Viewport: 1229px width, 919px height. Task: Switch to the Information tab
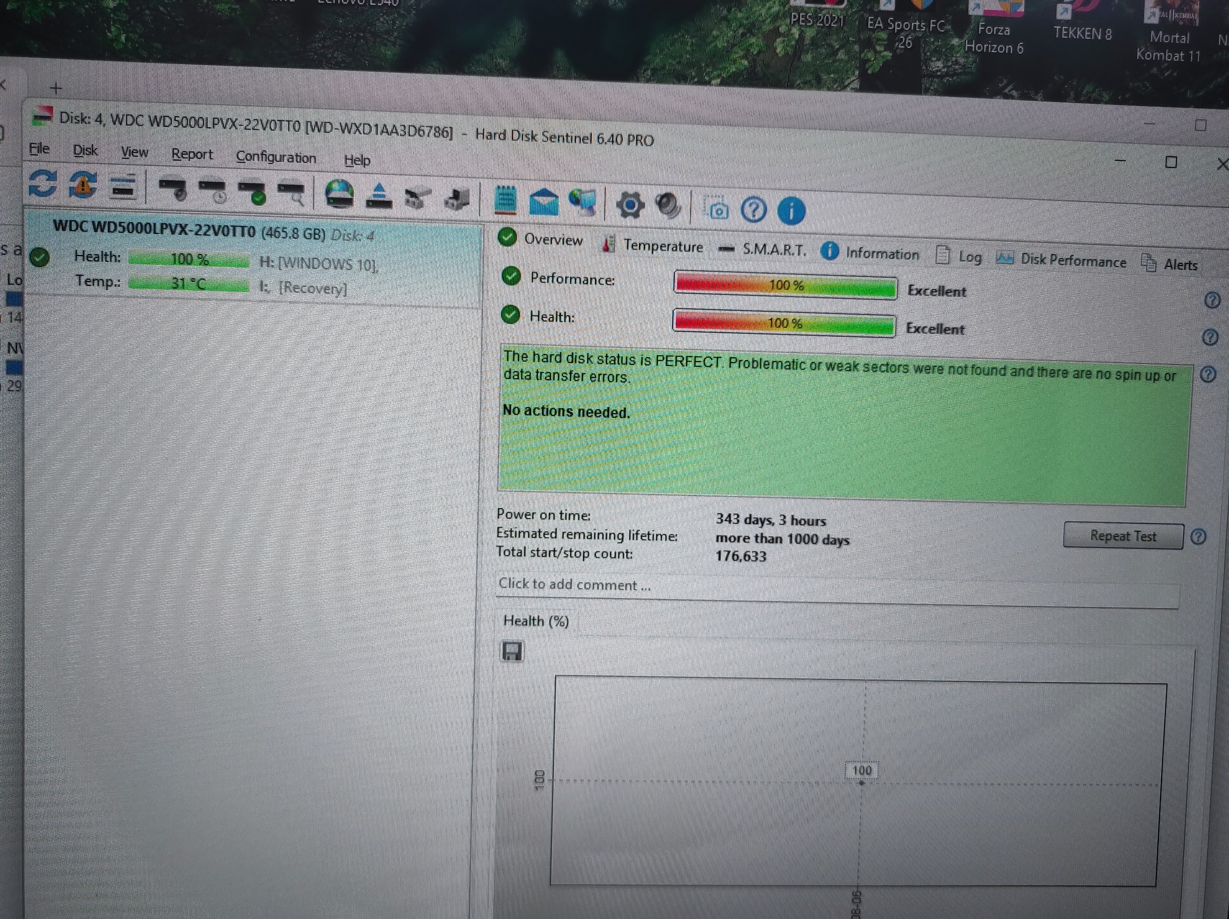click(869, 253)
